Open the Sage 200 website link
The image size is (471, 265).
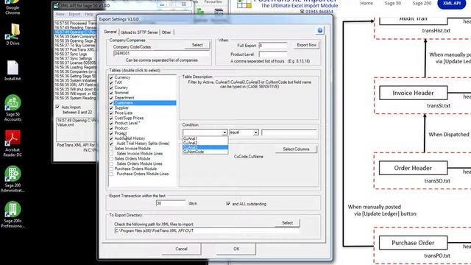(422, 3)
